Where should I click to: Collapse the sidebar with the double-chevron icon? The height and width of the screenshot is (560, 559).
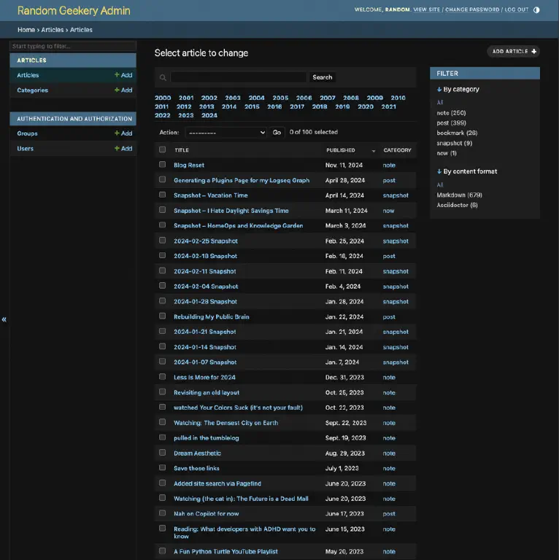[4, 319]
